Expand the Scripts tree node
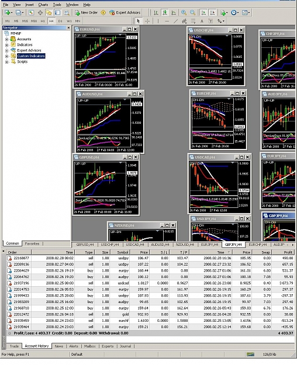This screenshot has height=365, width=297. pos(7,62)
